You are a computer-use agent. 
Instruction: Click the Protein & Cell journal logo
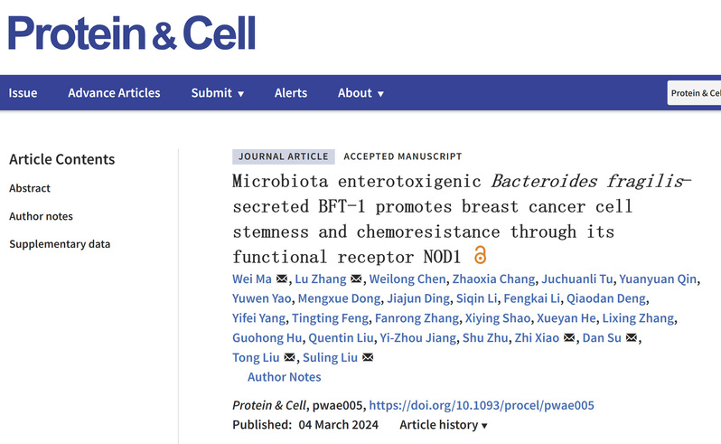(x=132, y=33)
